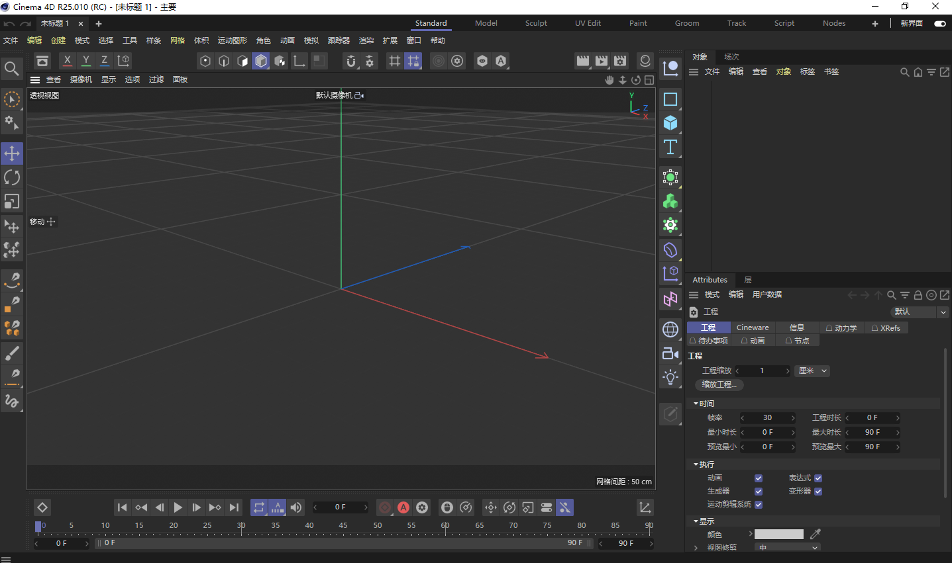
Task: Click the 颜色 color swatch
Action: point(778,534)
